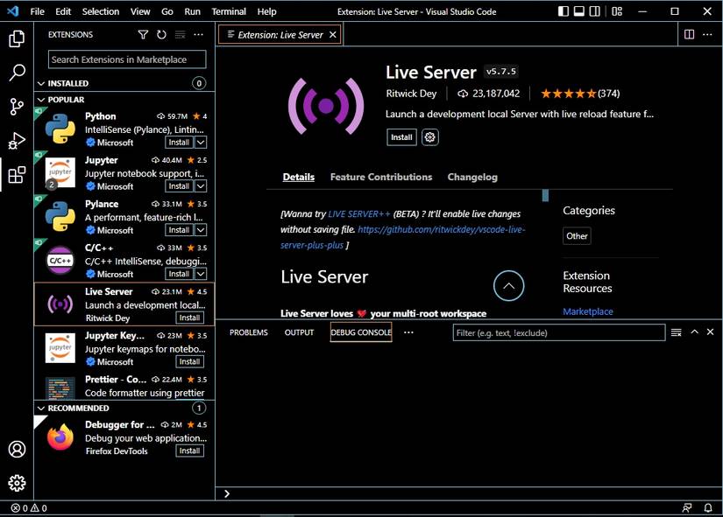Click the Live Server manage gear icon

(x=429, y=137)
